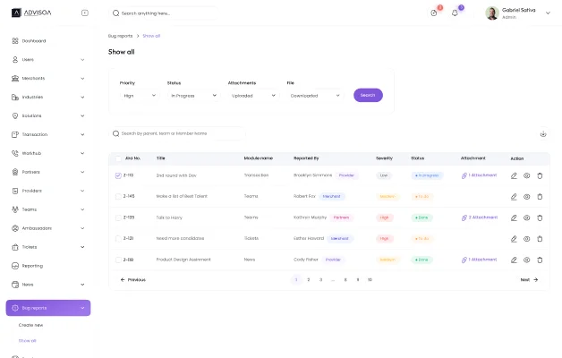Viewport: 562px width, 358px height.
Task: Click the 'Bug reports' breadcrumb link
Action: click(x=121, y=36)
